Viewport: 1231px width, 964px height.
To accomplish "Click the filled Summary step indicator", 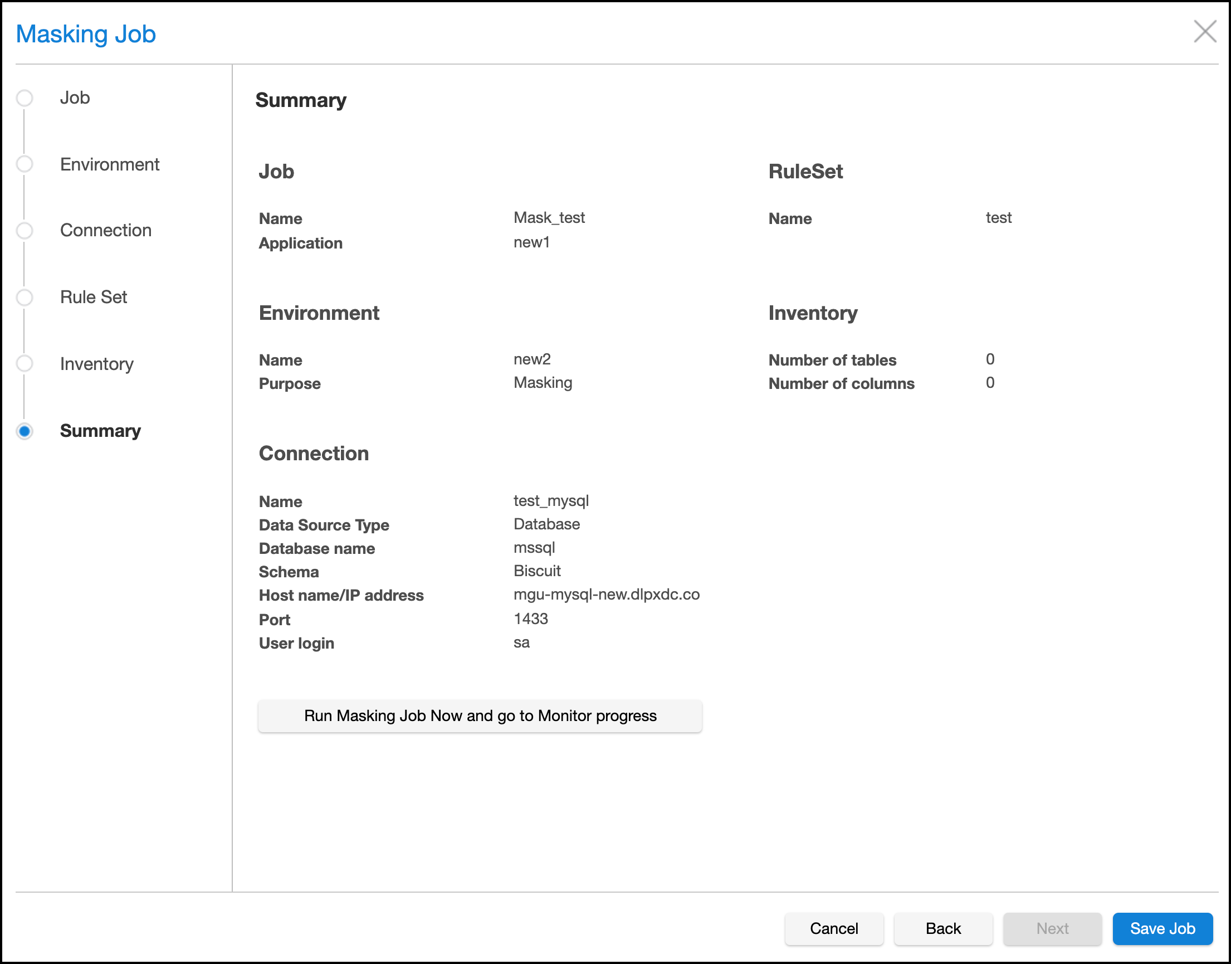I will click(x=25, y=431).
